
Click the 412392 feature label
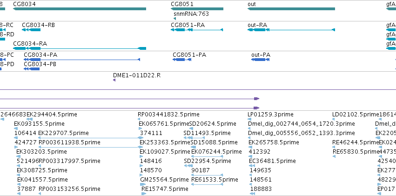[260, 152]
